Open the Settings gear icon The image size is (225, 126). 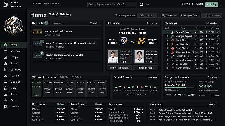coord(6,107)
